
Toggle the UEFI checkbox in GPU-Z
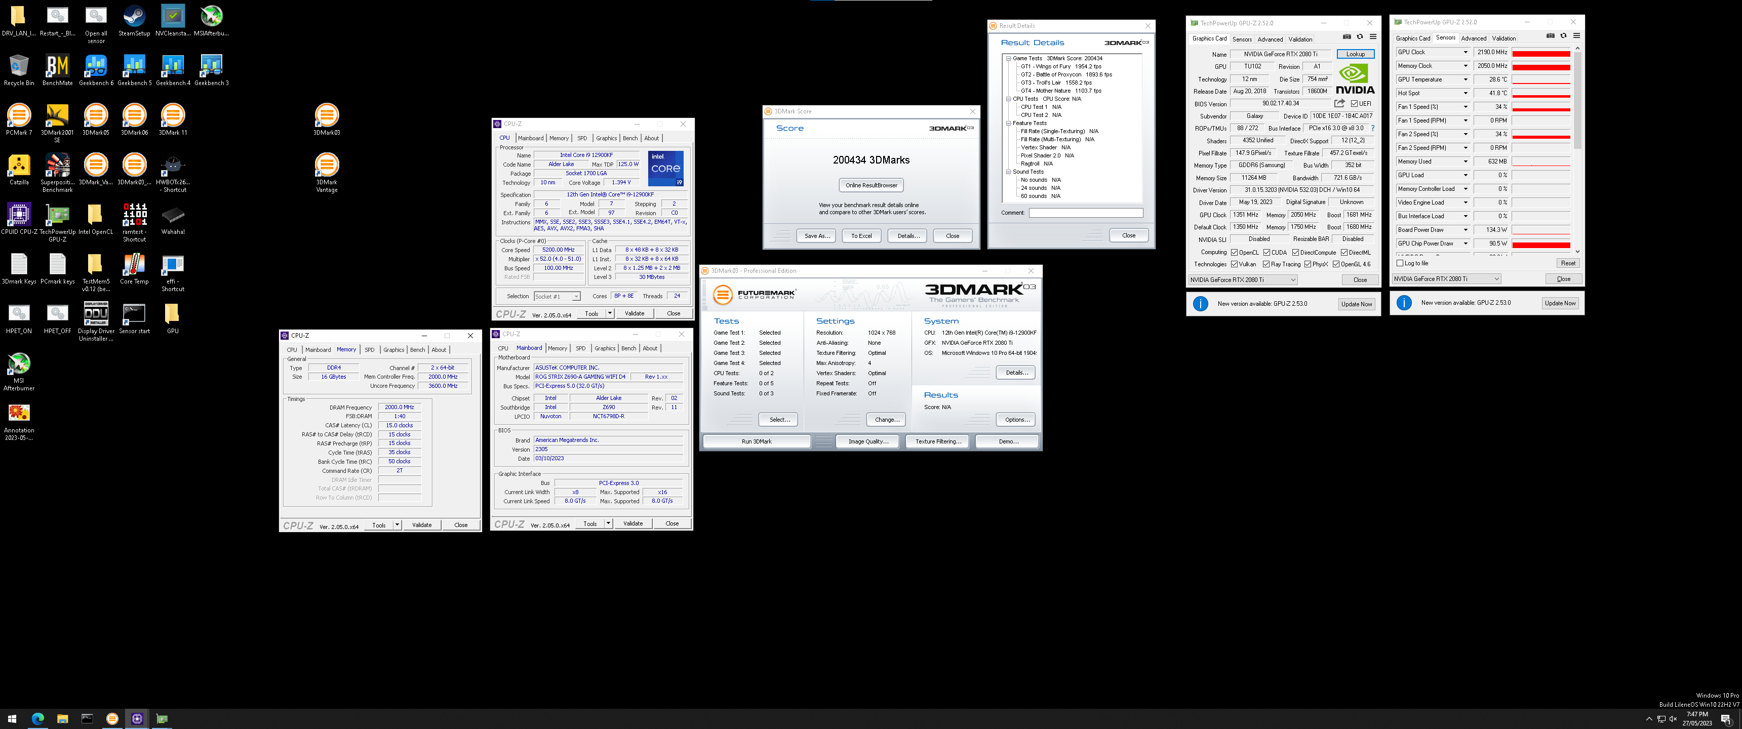(1354, 103)
